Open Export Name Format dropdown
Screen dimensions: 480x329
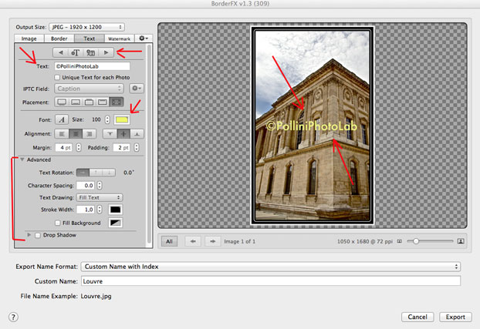pyautogui.click(x=271, y=267)
